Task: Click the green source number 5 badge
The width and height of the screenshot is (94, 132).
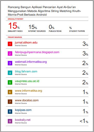Action: click(10, 83)
